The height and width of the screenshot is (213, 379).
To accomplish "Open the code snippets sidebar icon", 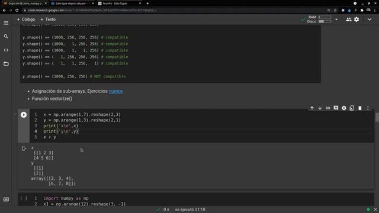I will (x=6, y=50).
